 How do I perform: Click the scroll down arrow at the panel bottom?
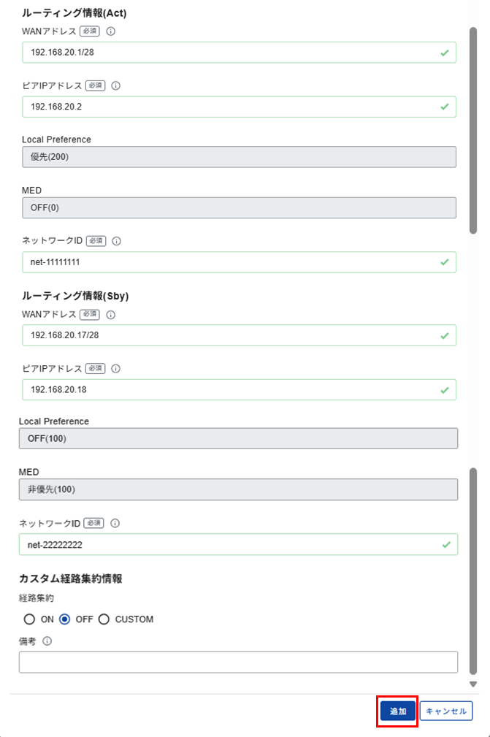(x=473, y=684)
